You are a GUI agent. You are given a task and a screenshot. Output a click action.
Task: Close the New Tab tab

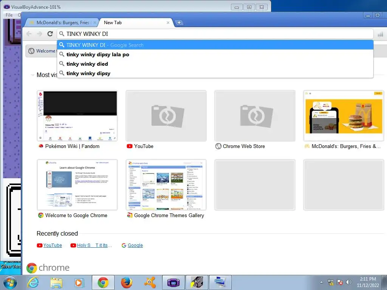tap(168, 23)
